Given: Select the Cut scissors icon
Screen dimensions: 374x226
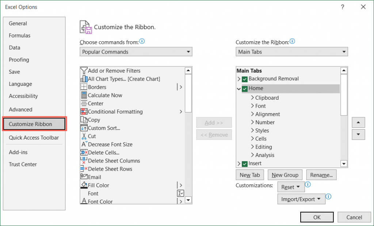Looking at the screenshot, I should pos(84,136).
